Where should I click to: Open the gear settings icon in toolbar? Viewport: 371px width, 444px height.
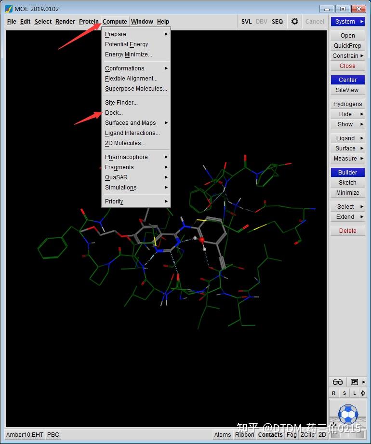coord(294,22)
